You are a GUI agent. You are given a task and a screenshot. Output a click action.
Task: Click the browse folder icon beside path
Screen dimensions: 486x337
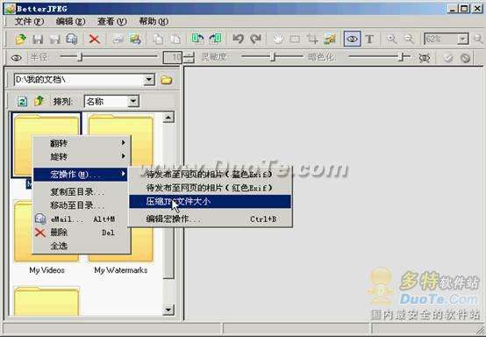coord(167,80)
